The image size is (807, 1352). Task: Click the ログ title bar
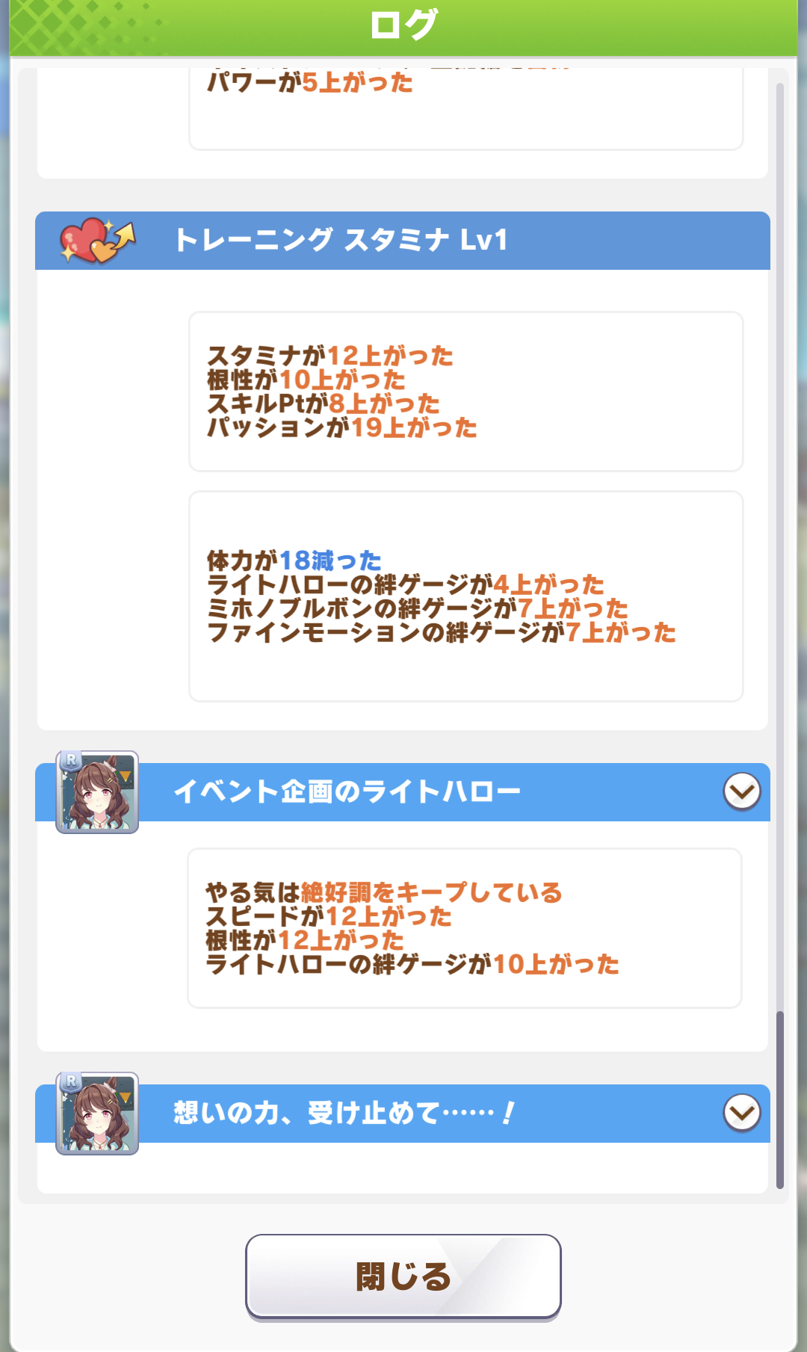point(403,27)
